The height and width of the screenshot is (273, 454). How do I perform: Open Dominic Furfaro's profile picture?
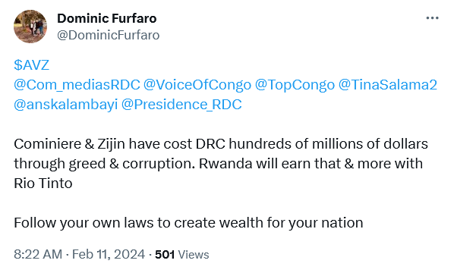[x=30, y=27]
